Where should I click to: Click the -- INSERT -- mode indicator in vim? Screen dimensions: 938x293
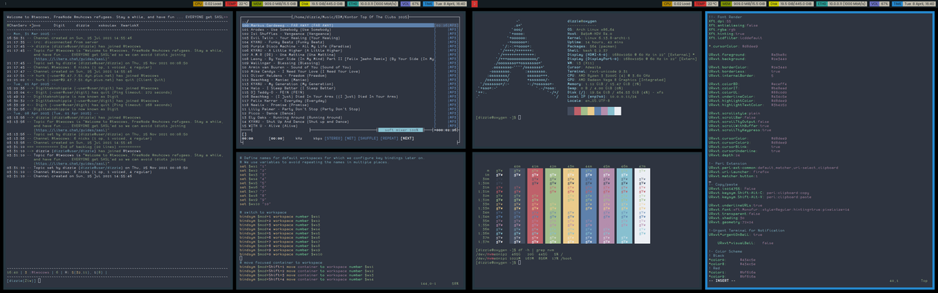(x=723, y=280)
